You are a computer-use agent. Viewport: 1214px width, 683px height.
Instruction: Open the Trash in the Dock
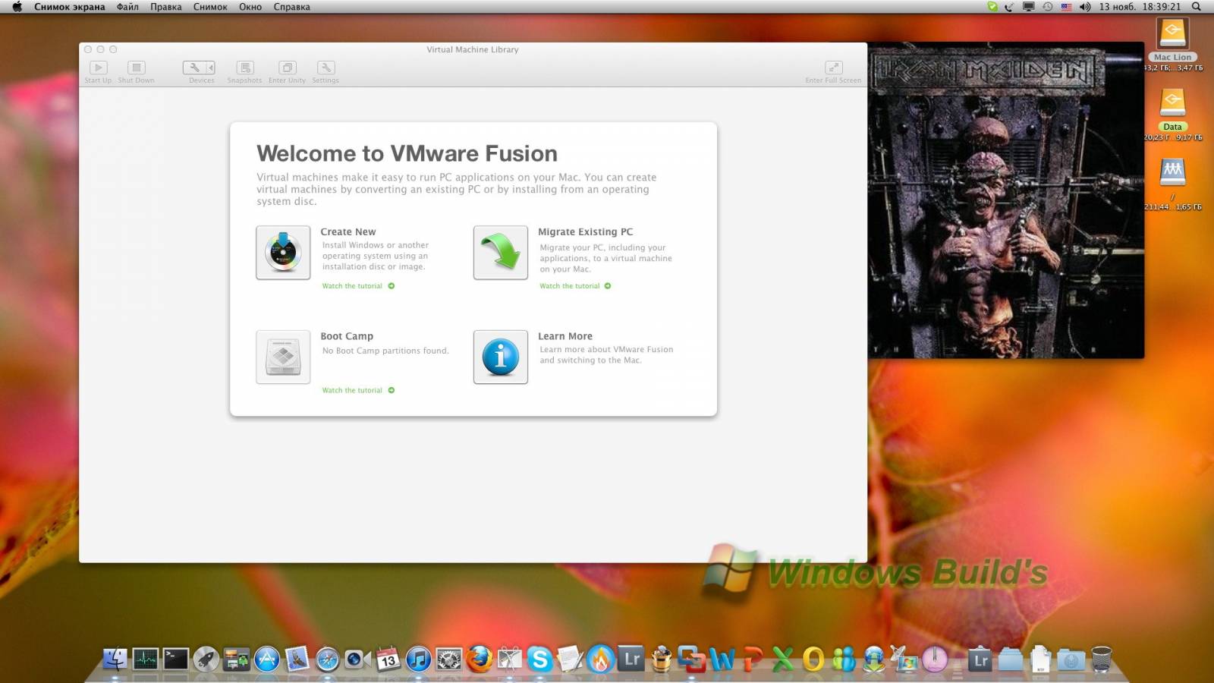[x=1101, y=659]
